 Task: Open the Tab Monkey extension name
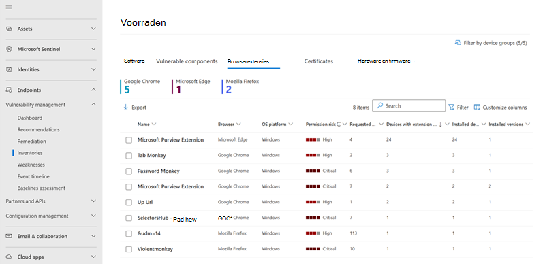pyautogui.click(x=151, y=156)
